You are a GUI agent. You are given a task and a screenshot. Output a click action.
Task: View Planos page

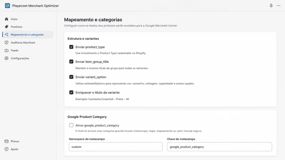coord(28,141)
